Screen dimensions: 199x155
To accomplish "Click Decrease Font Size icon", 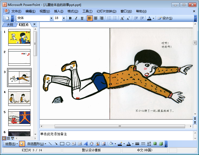I will tap(128, 18).
